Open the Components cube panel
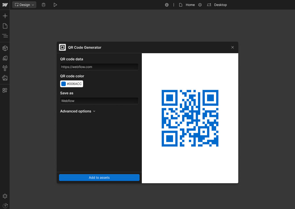Screen dimensions: 295x209 coord(5,48)
